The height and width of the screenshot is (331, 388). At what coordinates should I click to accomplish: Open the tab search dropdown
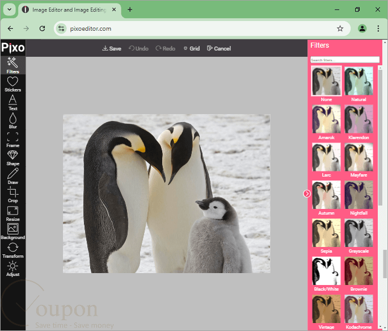click(x=10, y=10)
